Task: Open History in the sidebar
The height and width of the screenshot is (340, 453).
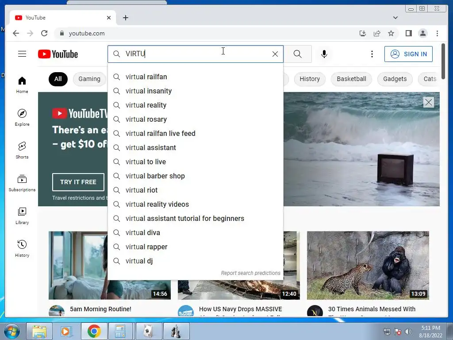Action: 22,249
